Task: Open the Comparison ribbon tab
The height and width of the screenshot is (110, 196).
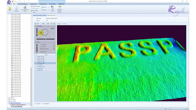Action: 33,4
